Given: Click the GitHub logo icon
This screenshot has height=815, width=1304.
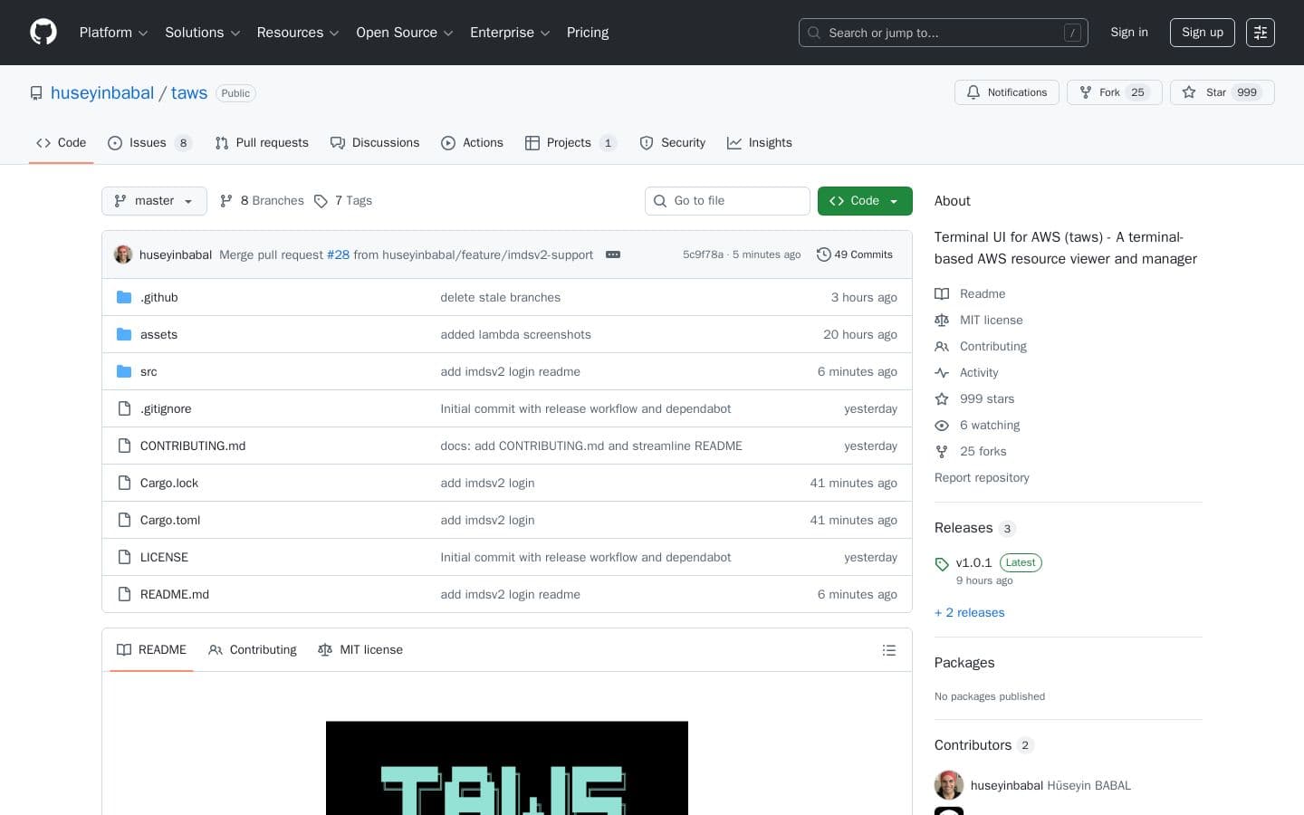Looking at the screenshot, I should click(43, 32).
